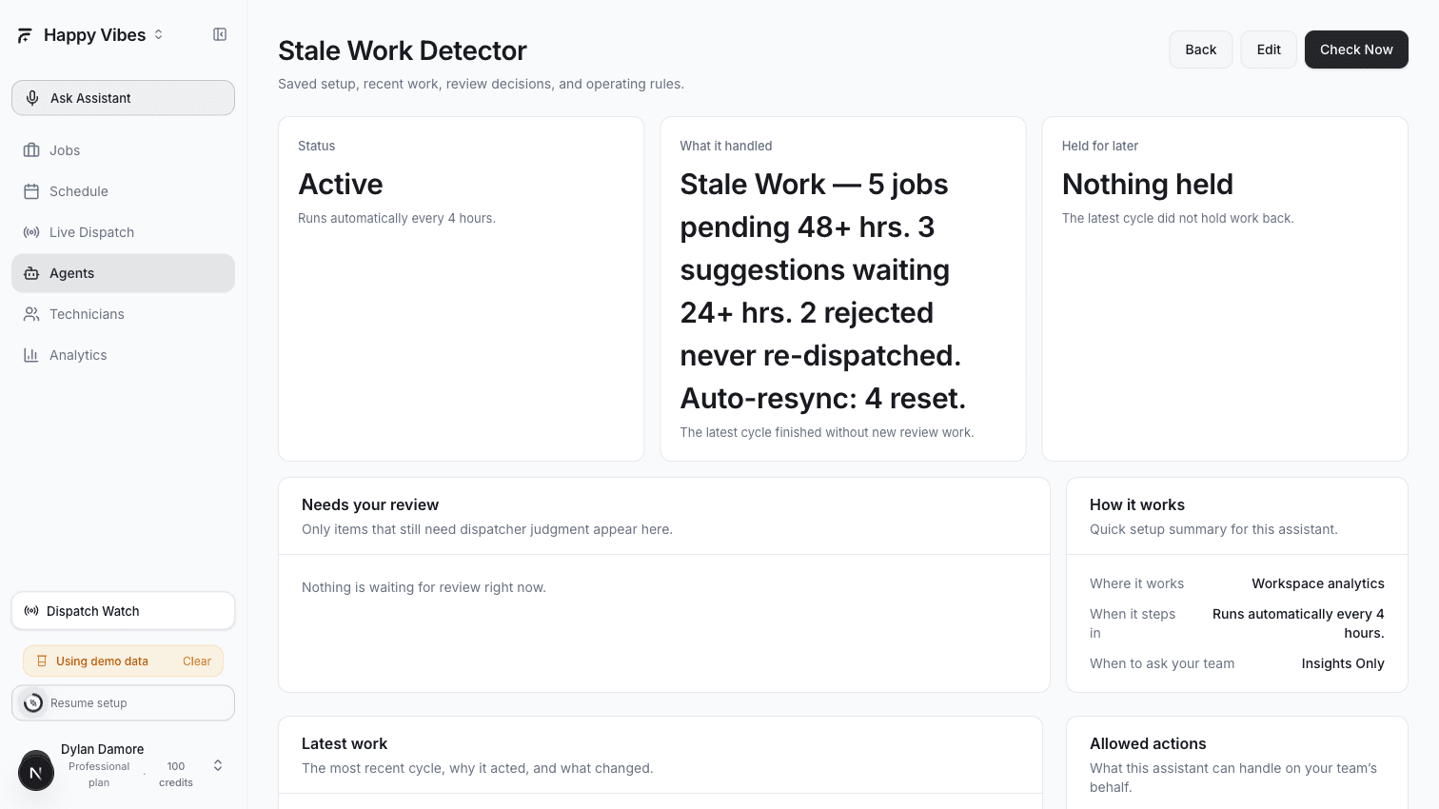Screen dimensions: 1439x809
Task: Open Analytics via the bar chart icon
Action: [31, 354]
